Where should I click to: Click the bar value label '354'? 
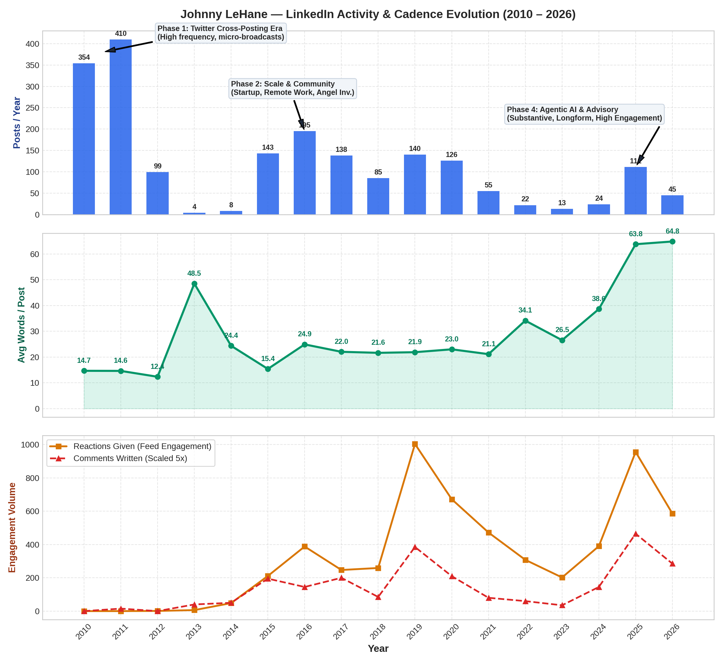point(84,57)
